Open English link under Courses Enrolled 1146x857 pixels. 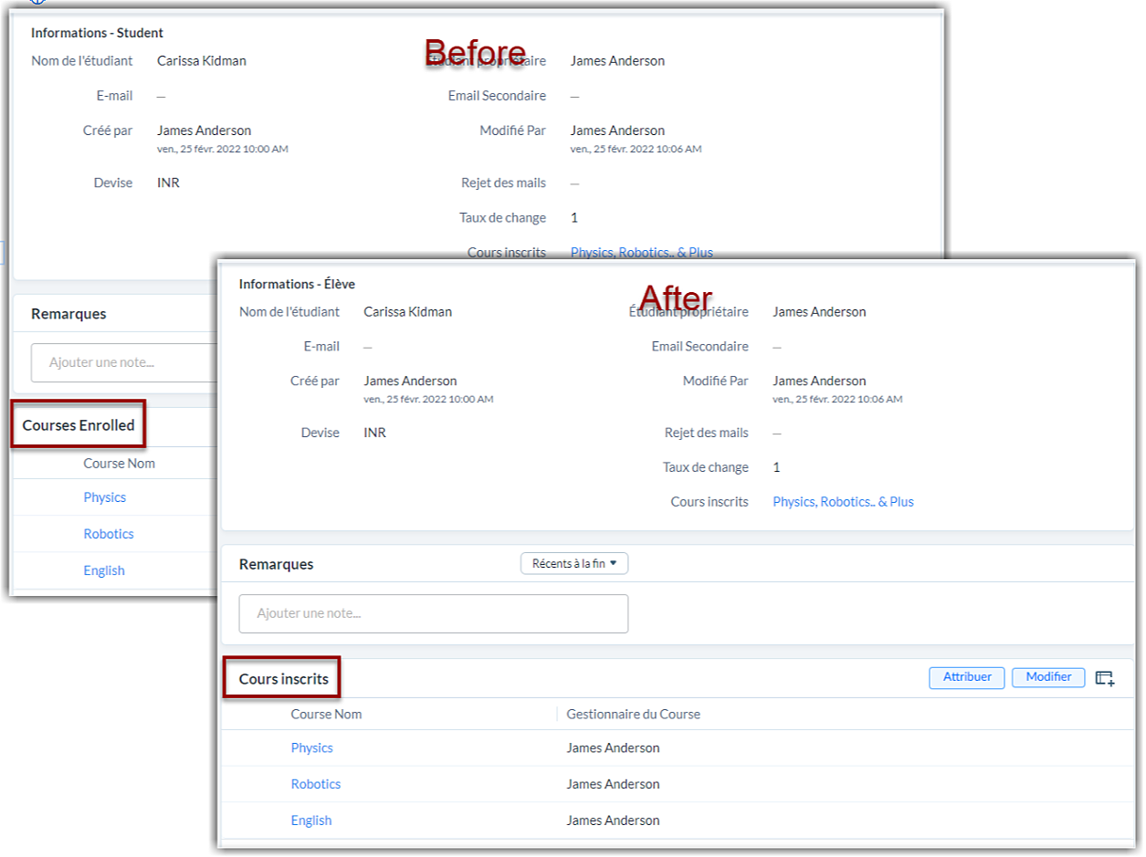(104, 570)
